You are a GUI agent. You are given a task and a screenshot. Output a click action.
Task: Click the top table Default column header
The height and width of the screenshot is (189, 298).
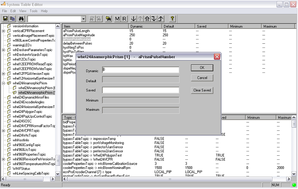(x=178, y=26)
